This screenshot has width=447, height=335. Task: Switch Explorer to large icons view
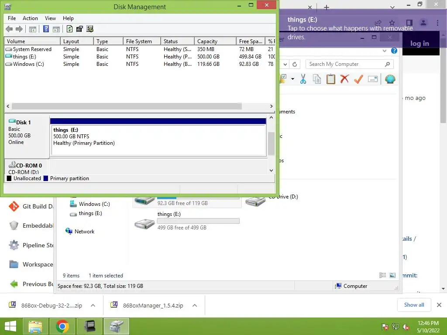tap(392, 275)
